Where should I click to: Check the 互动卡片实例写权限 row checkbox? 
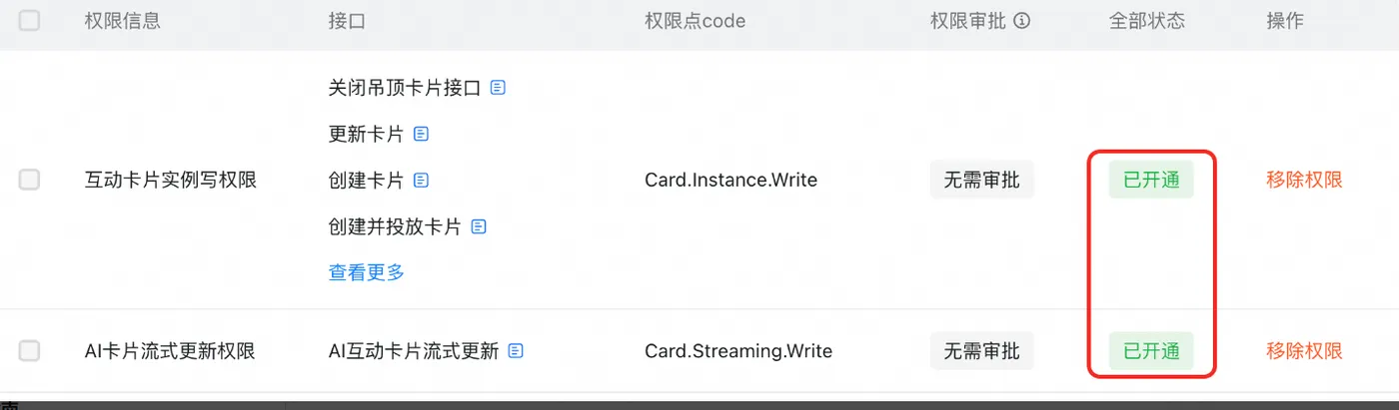point(30,181)
